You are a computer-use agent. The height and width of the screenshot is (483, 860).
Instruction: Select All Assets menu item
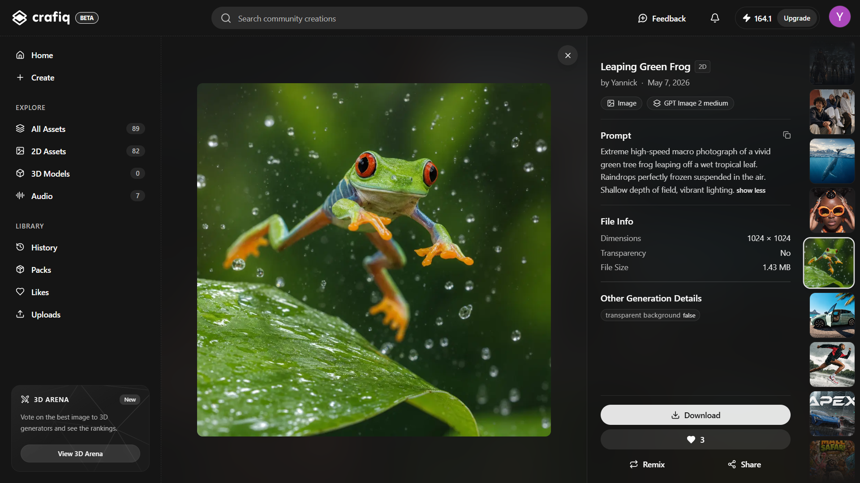(80, 129)
